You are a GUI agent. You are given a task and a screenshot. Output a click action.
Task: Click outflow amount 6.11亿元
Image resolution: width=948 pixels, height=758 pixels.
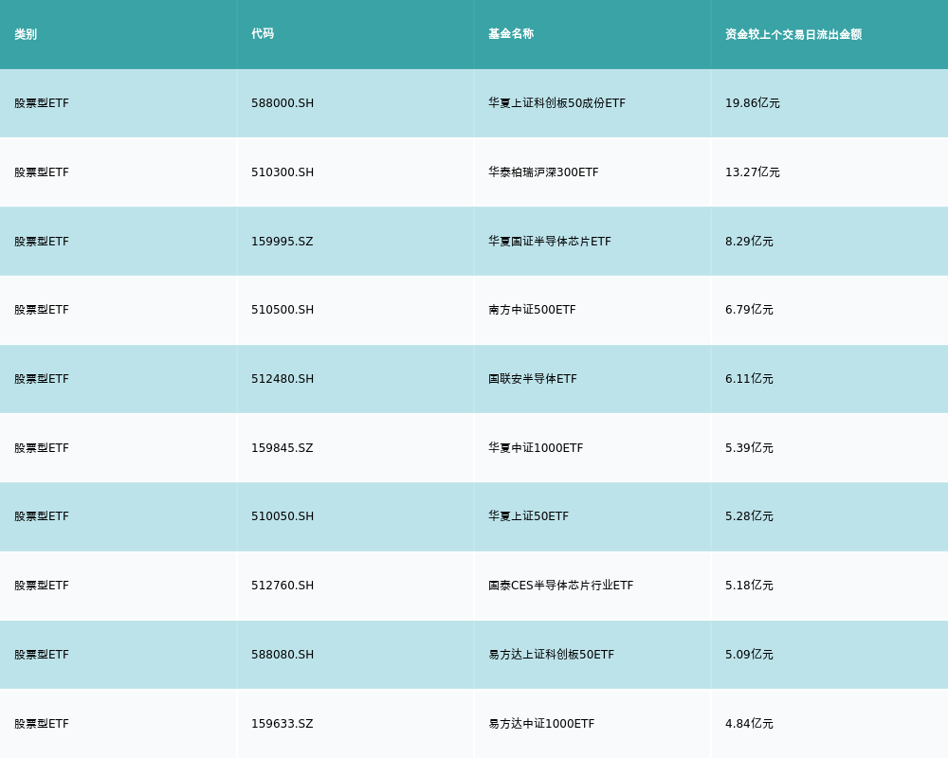[749, 379]
